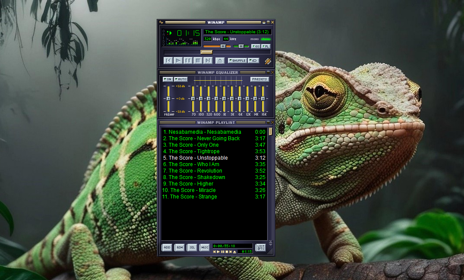
Task: Click the Winamp lightning bolt logo icon
Action: [268, 61]
